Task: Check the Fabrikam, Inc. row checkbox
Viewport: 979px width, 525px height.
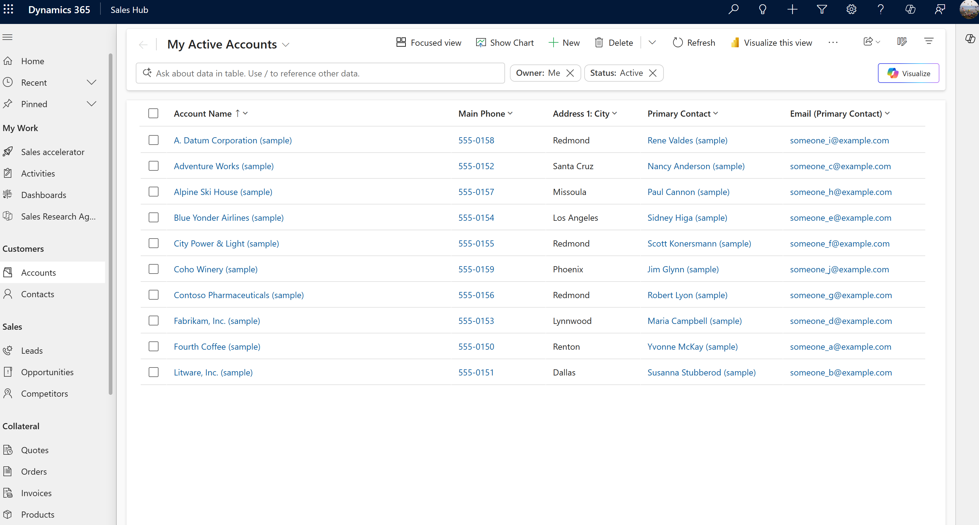Action: tap(154, 321)
